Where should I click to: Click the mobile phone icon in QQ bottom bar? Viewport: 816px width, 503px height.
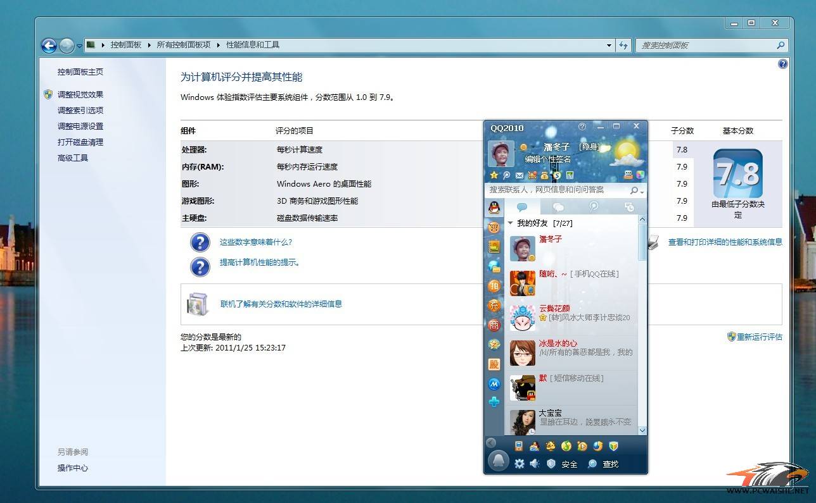(x=518, y=446)
